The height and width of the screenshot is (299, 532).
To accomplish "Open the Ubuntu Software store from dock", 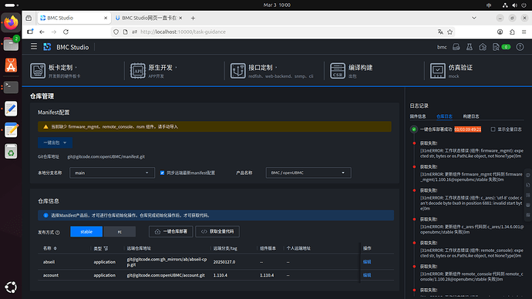I will tap(11, 66).
